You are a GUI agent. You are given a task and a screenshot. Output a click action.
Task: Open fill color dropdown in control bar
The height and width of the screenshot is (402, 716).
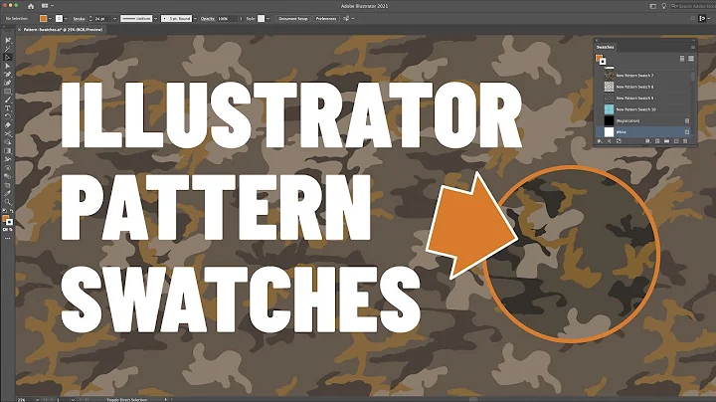point(51,18)
